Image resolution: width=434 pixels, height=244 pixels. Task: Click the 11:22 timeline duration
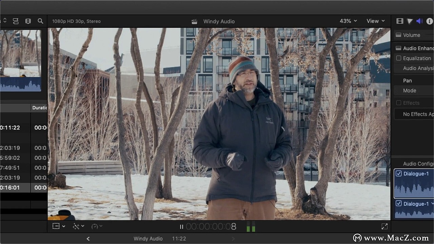coord(179,239)
